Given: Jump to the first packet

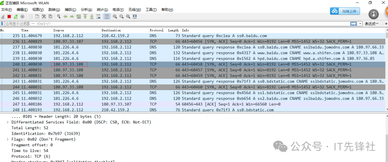Looking at the screenshot, I should click(x=85, y=16).
